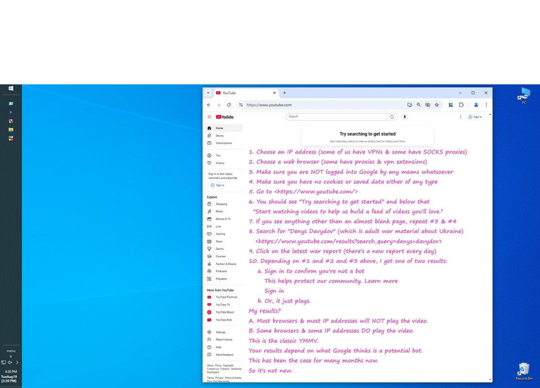Open Shopping under Explore

224,204
